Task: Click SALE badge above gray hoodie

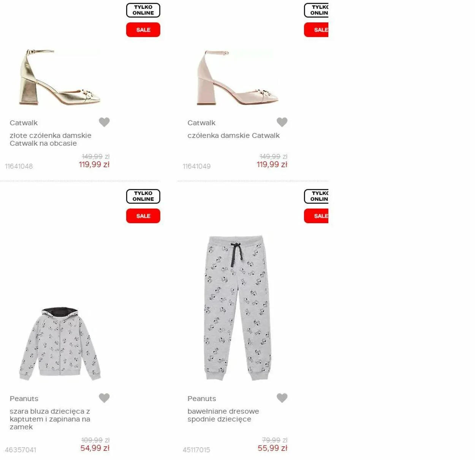Action: 143,216
